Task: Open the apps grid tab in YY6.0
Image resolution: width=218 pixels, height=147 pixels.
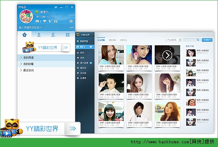Action: pos(68,34)
